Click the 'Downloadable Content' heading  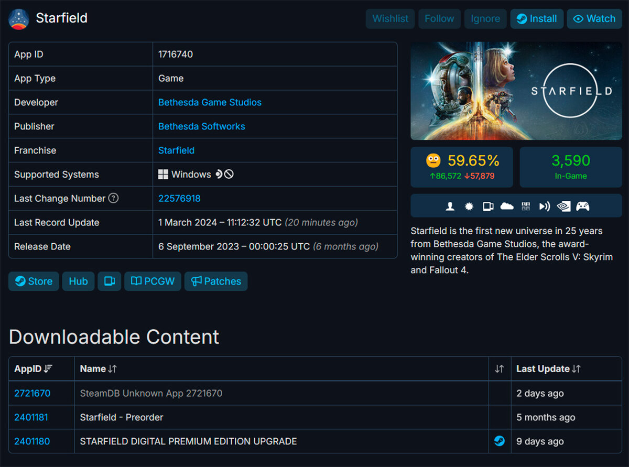coord(114,336)
